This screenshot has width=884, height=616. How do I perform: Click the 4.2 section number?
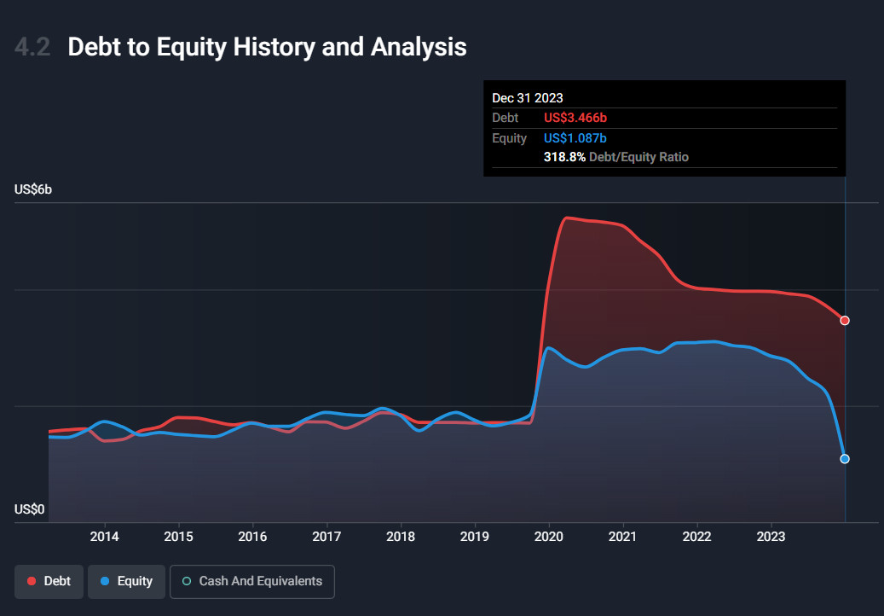pos(32,47)
